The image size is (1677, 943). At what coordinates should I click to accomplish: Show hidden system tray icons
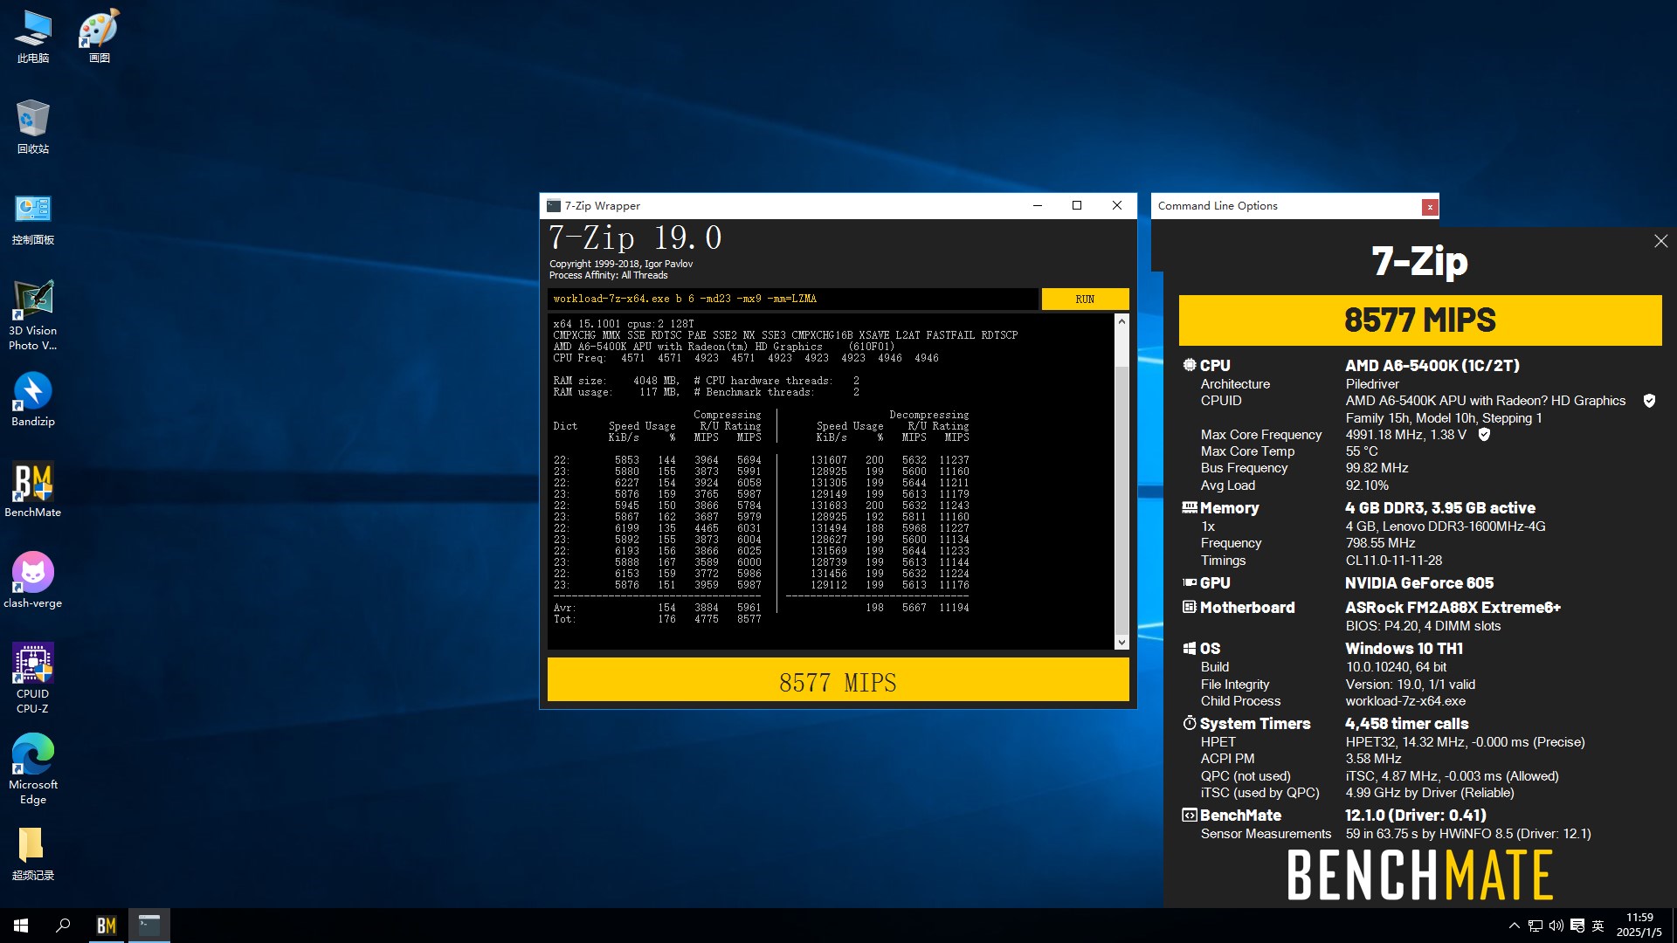pyautogui.click(x=1515, y=926)
